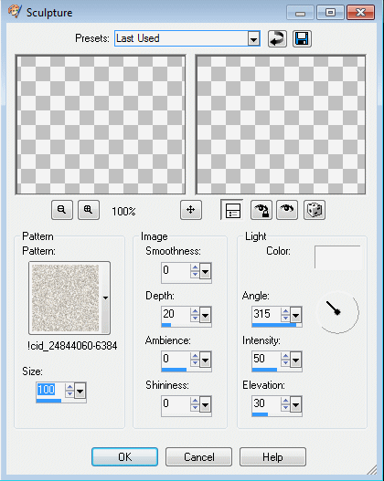Click the Smoothness value field
384x481 pixels.
click(176, 270)
